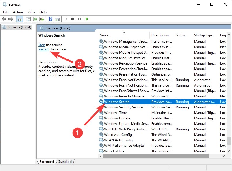Sort by the Status column header
Image resolution: width=232 pixels, height=171 pixels.
(x=180, y=35)
